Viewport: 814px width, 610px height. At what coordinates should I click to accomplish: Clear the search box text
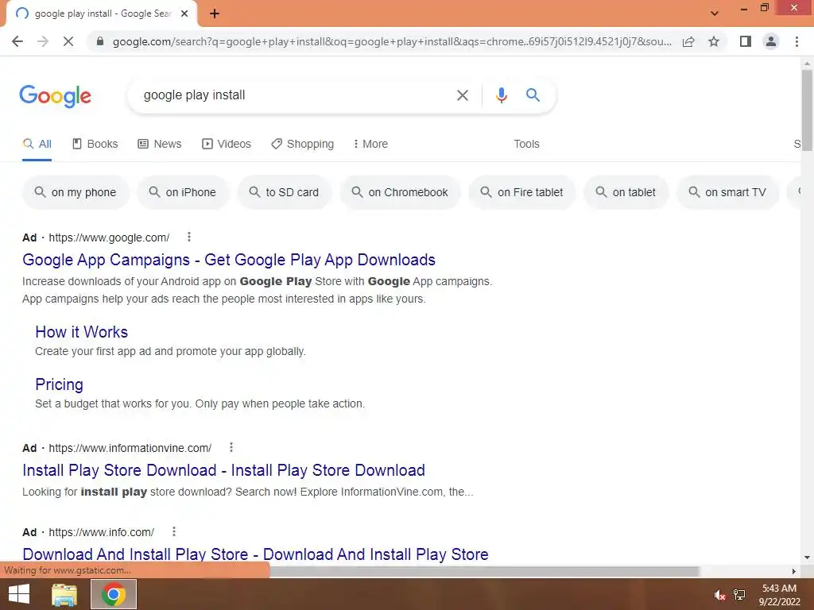[462, 95]
